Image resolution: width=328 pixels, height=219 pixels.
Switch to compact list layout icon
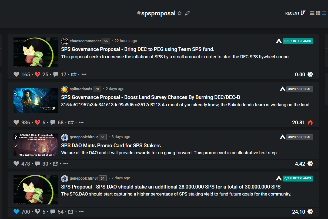[x=312, y=13]
